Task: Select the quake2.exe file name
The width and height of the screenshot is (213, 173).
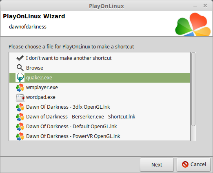Action: point(39,78)
